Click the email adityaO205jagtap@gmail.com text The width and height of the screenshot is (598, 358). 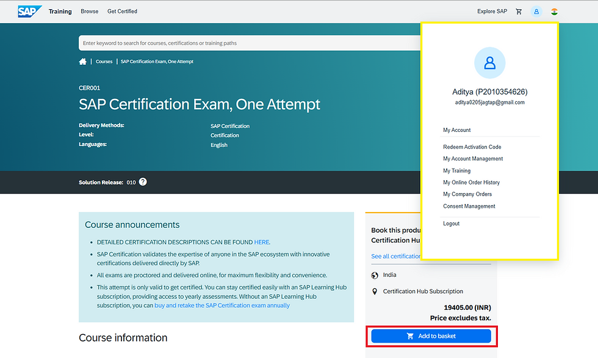tap(489, 102)
